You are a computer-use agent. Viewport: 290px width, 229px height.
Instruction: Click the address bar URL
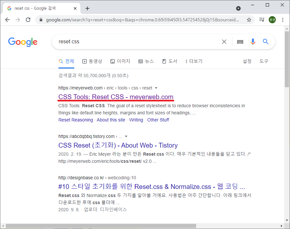point(142,20)
